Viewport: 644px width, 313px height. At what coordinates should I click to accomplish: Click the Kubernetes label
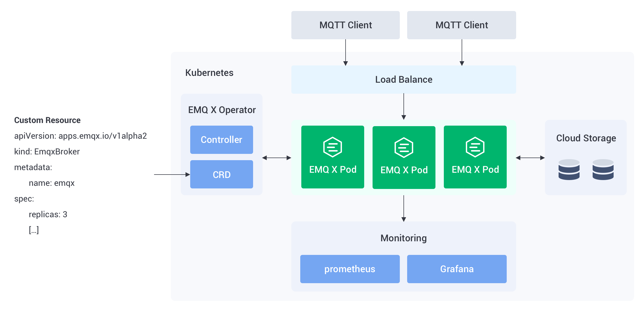209,73
